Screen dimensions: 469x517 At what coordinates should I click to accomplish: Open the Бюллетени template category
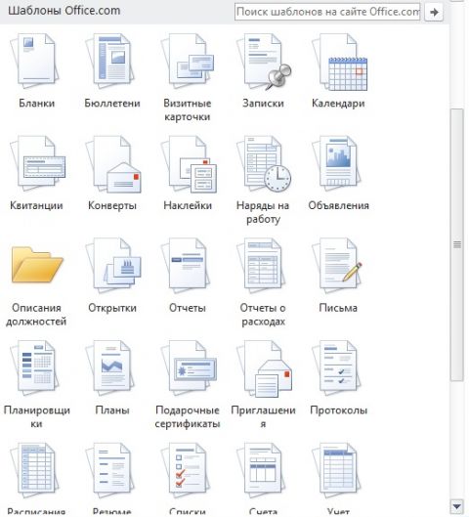click(x=110, y=62)
